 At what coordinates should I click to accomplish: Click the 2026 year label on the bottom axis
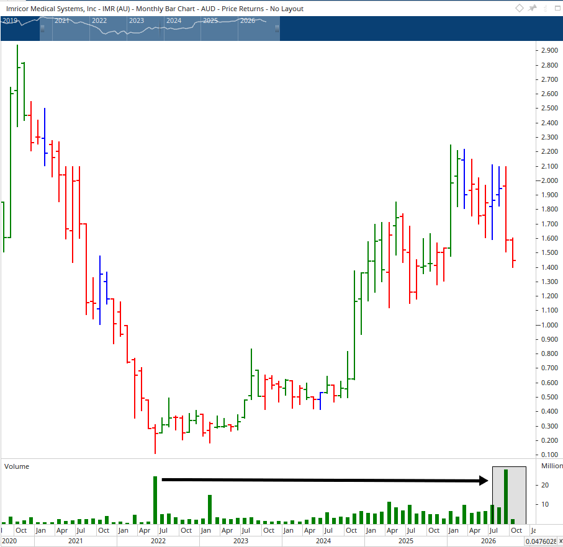pos(489,541)
